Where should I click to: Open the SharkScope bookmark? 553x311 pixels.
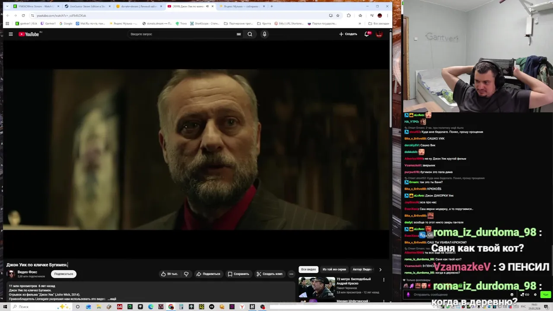coord(205,23)
